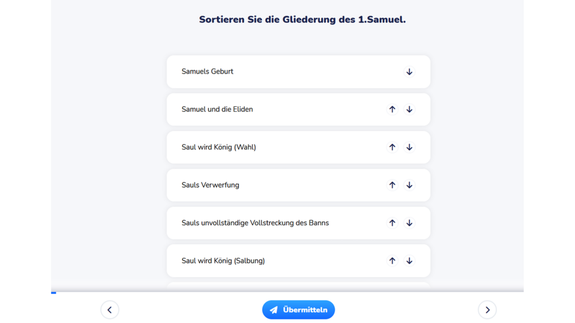This screenshot has width=575, height=323.
Task: Click the Übermitteln submit button
Action: coord(299,310)
